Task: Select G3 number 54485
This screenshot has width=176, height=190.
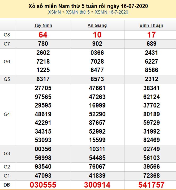Action: (x=97, y=158)
